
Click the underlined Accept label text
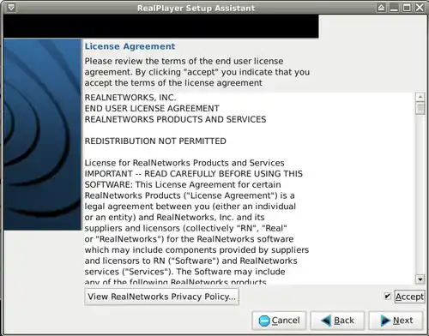(409, 297)
